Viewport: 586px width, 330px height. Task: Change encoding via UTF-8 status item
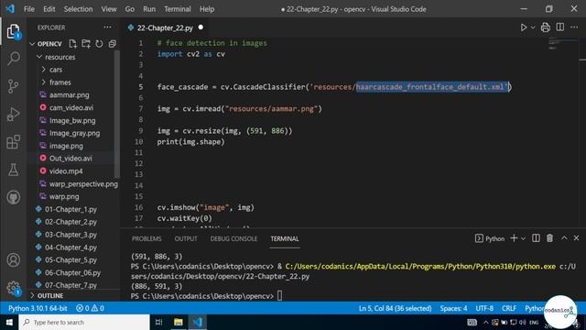click(x=484, y=308)
